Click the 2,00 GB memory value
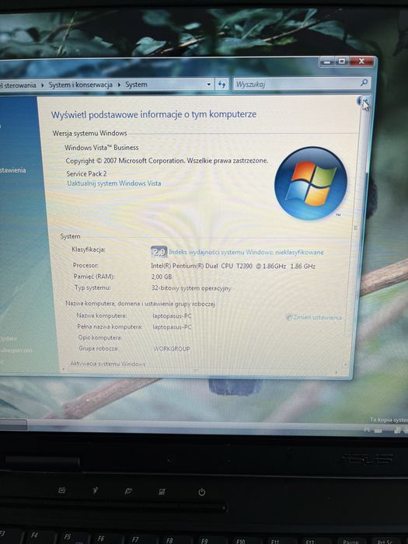The width and height of the screenshot is (408, 544). coord(162,277)
